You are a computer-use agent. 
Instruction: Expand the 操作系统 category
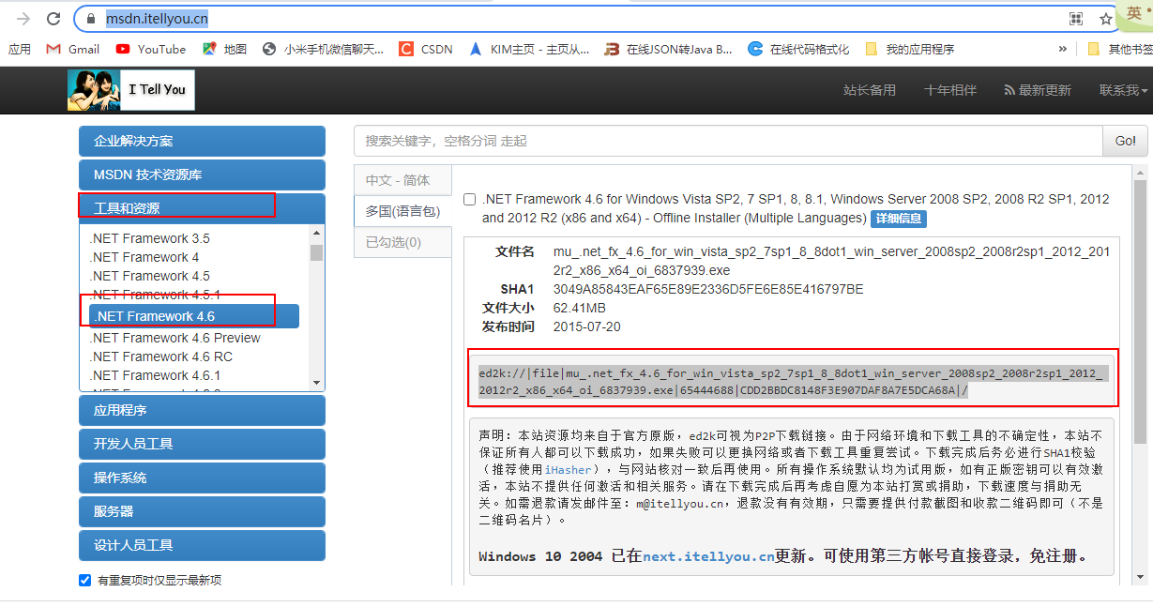click(202, 478)
